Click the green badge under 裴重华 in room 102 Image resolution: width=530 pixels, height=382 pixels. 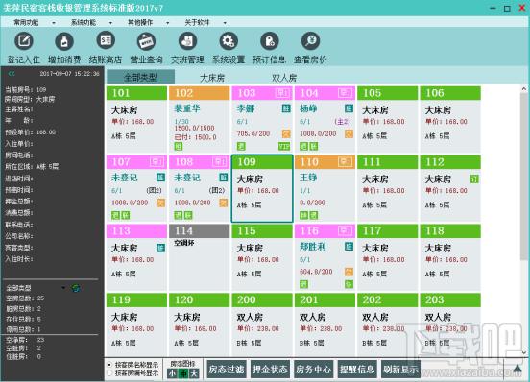(x=179, y=146)
